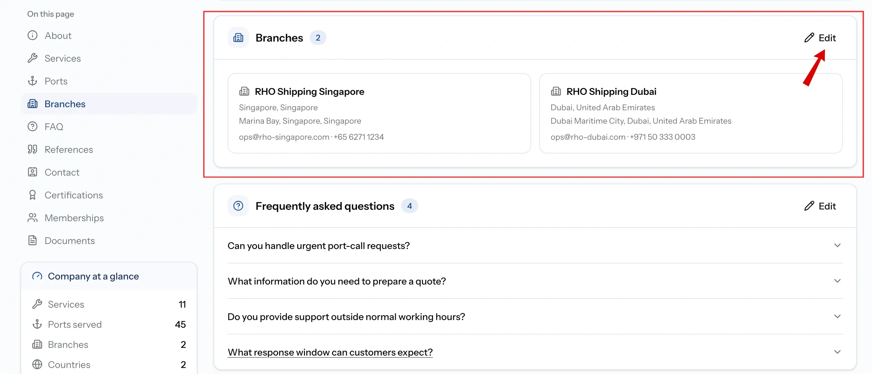Click the Dubai Maritime City address line
The height and width of the screenshot is (374, 872).
pos(641,121)
